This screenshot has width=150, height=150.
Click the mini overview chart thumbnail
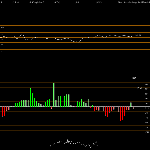74,144
